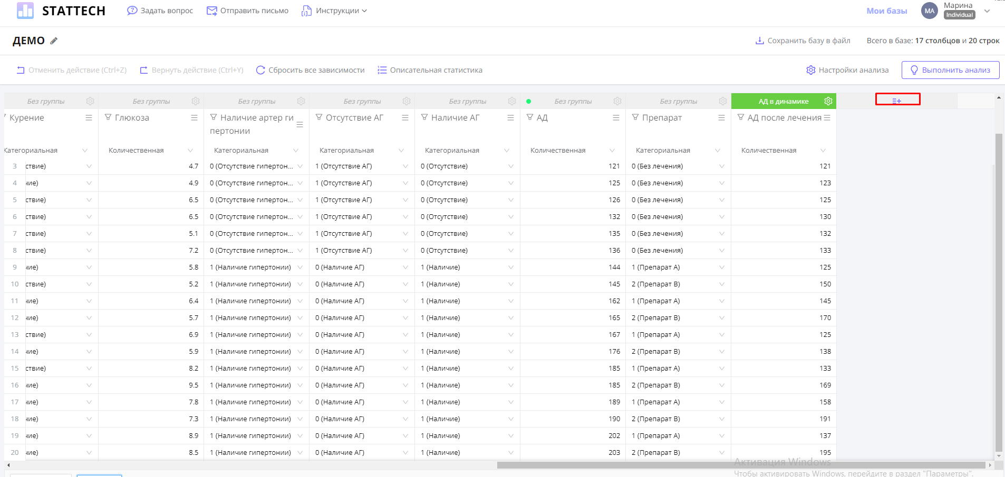Open Препарат value dropdown in row 9
1005x477 pixels.
pos(721,267)
